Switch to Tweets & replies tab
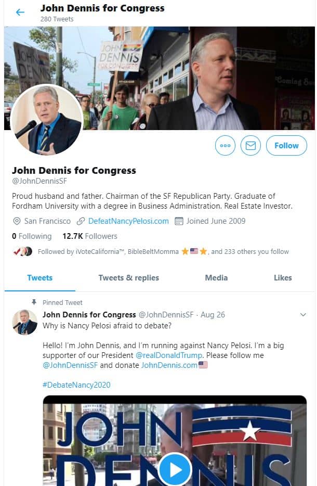This screenshot has width=317, height=486. 128,278
